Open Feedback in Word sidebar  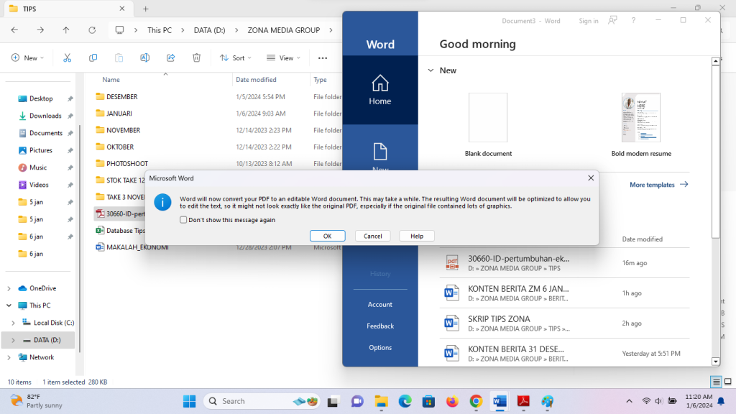[x=379, y=326]
